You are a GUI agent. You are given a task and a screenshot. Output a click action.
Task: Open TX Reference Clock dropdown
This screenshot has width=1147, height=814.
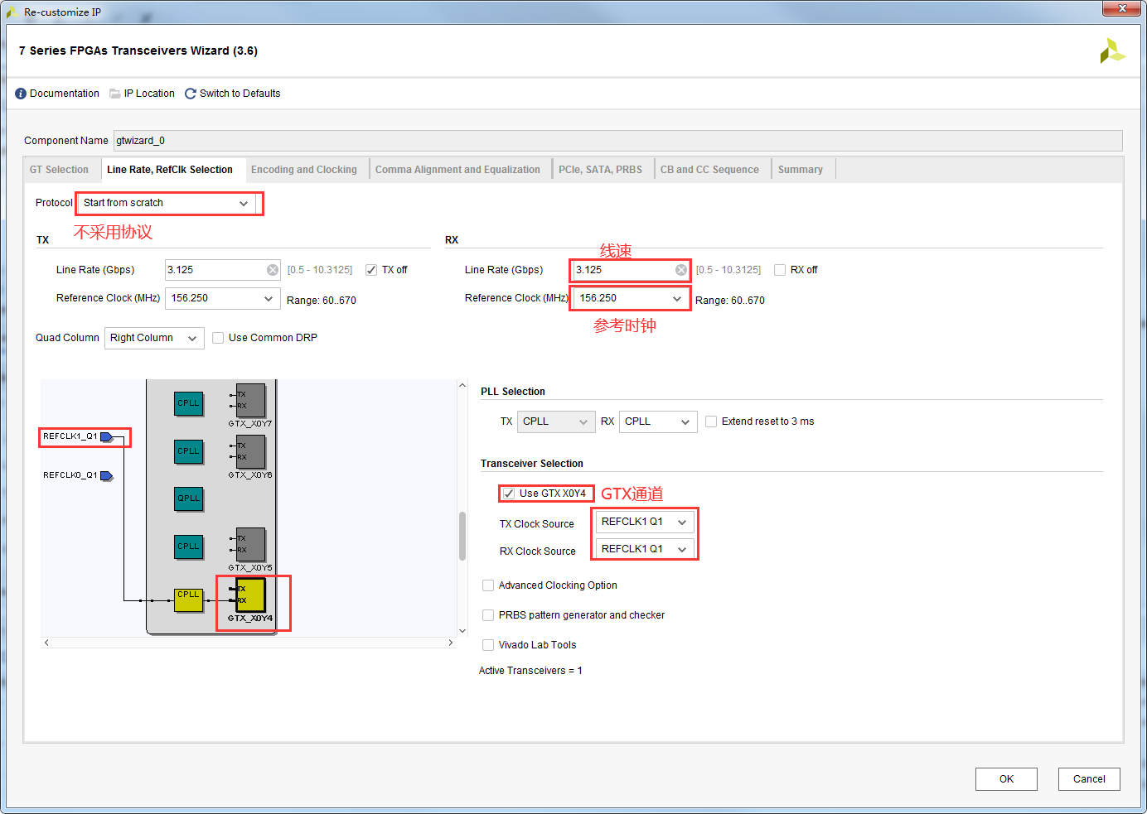223,298
